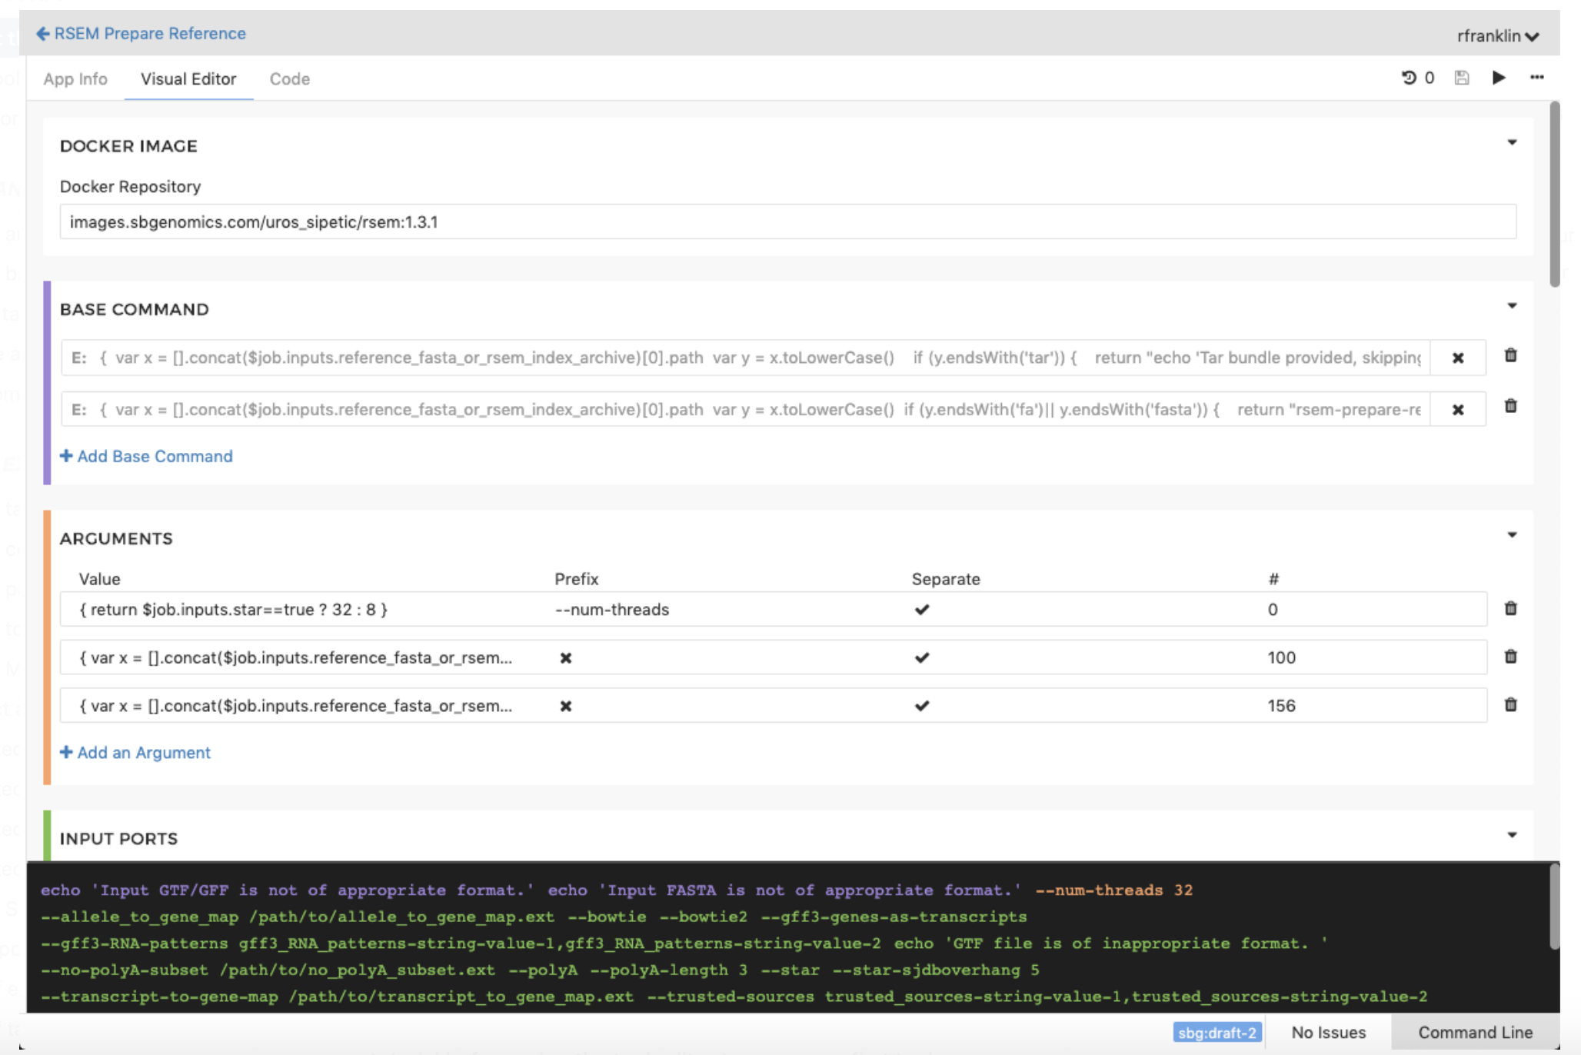Viewport: 1581px width, 1055px height.
Task: Switch to the Code tab
Action: (x=290, y=79)
